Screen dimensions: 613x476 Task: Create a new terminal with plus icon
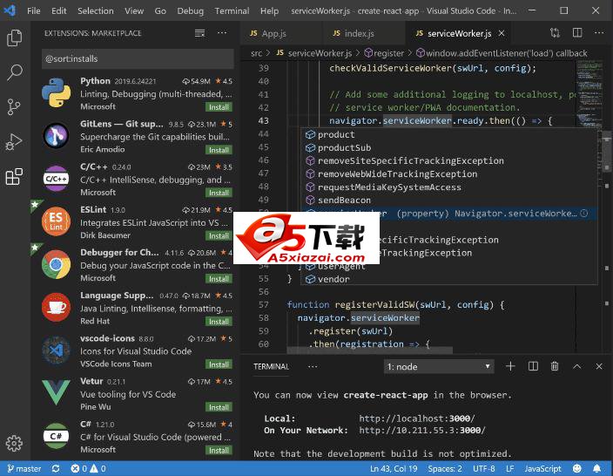pos(510,366)
